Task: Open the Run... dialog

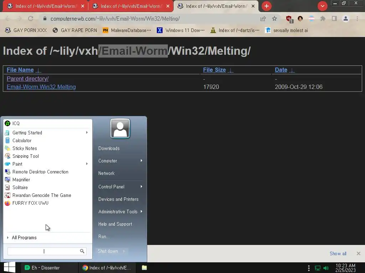Action: (x=104, y=236)
